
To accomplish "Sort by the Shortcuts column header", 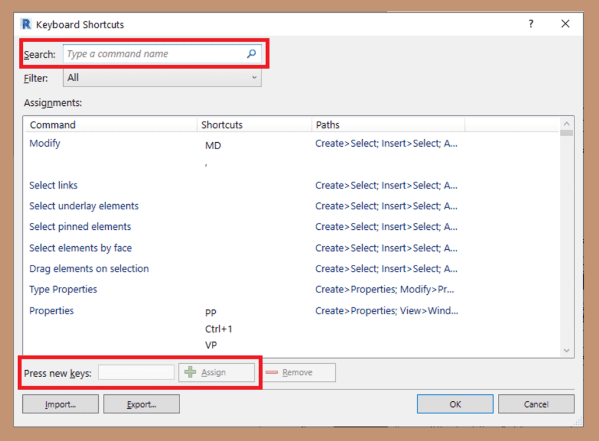I will [x=222, y=125].
